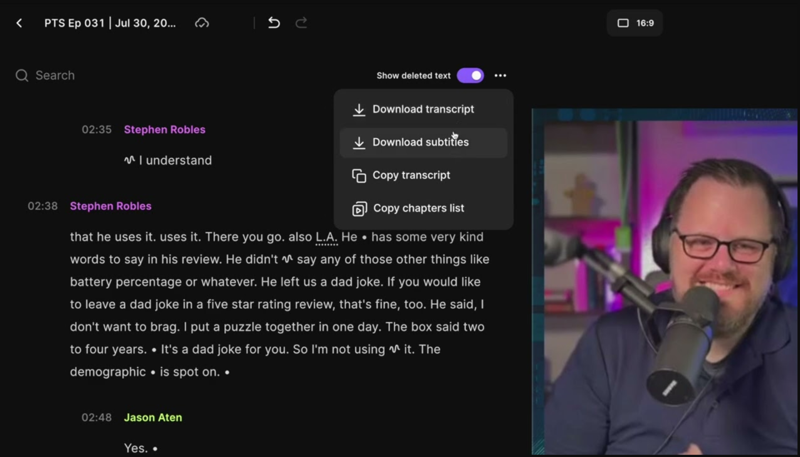Image resolution: width=800 pixels, height=457 pixels.
Task: Click Copy chapters list
Action: tap(419, 208)
